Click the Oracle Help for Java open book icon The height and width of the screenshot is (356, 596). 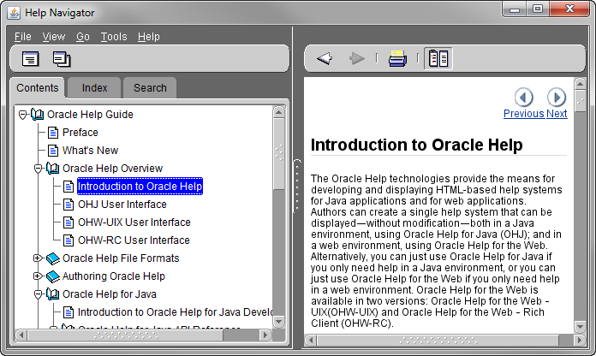click(53, 294)
